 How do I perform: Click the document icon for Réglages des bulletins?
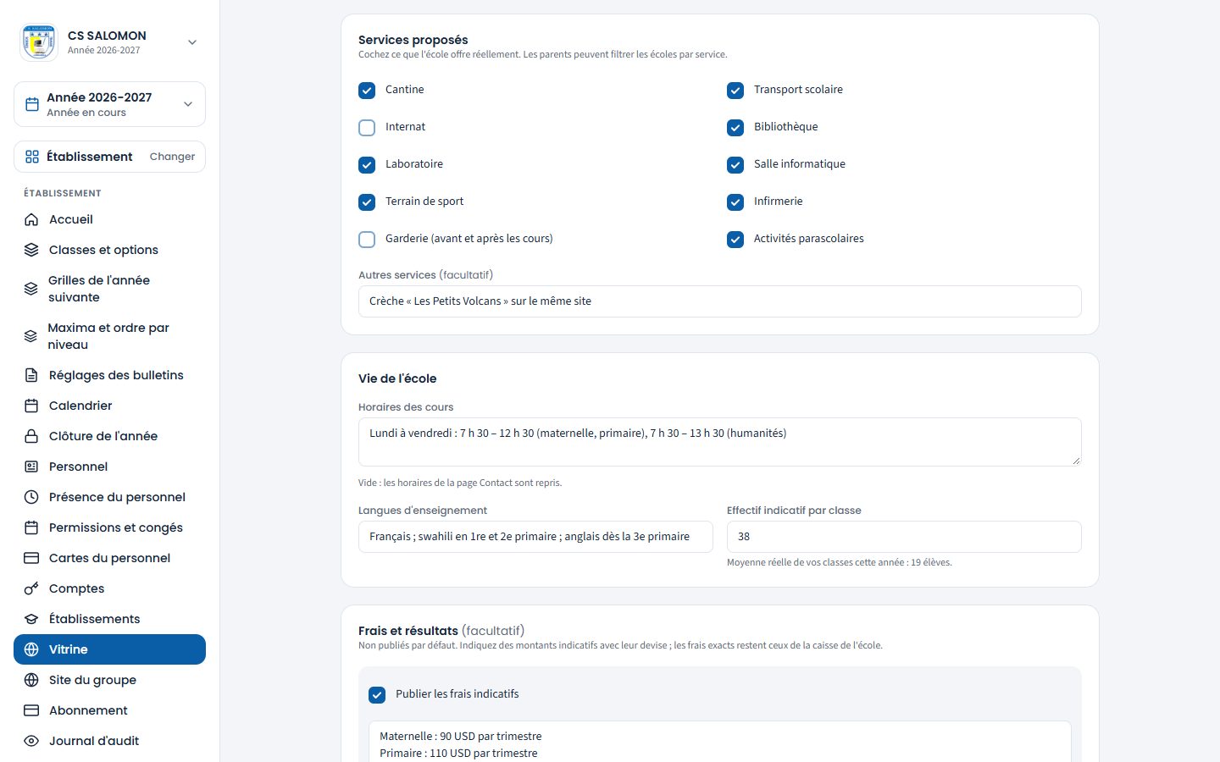coord(31,375)
